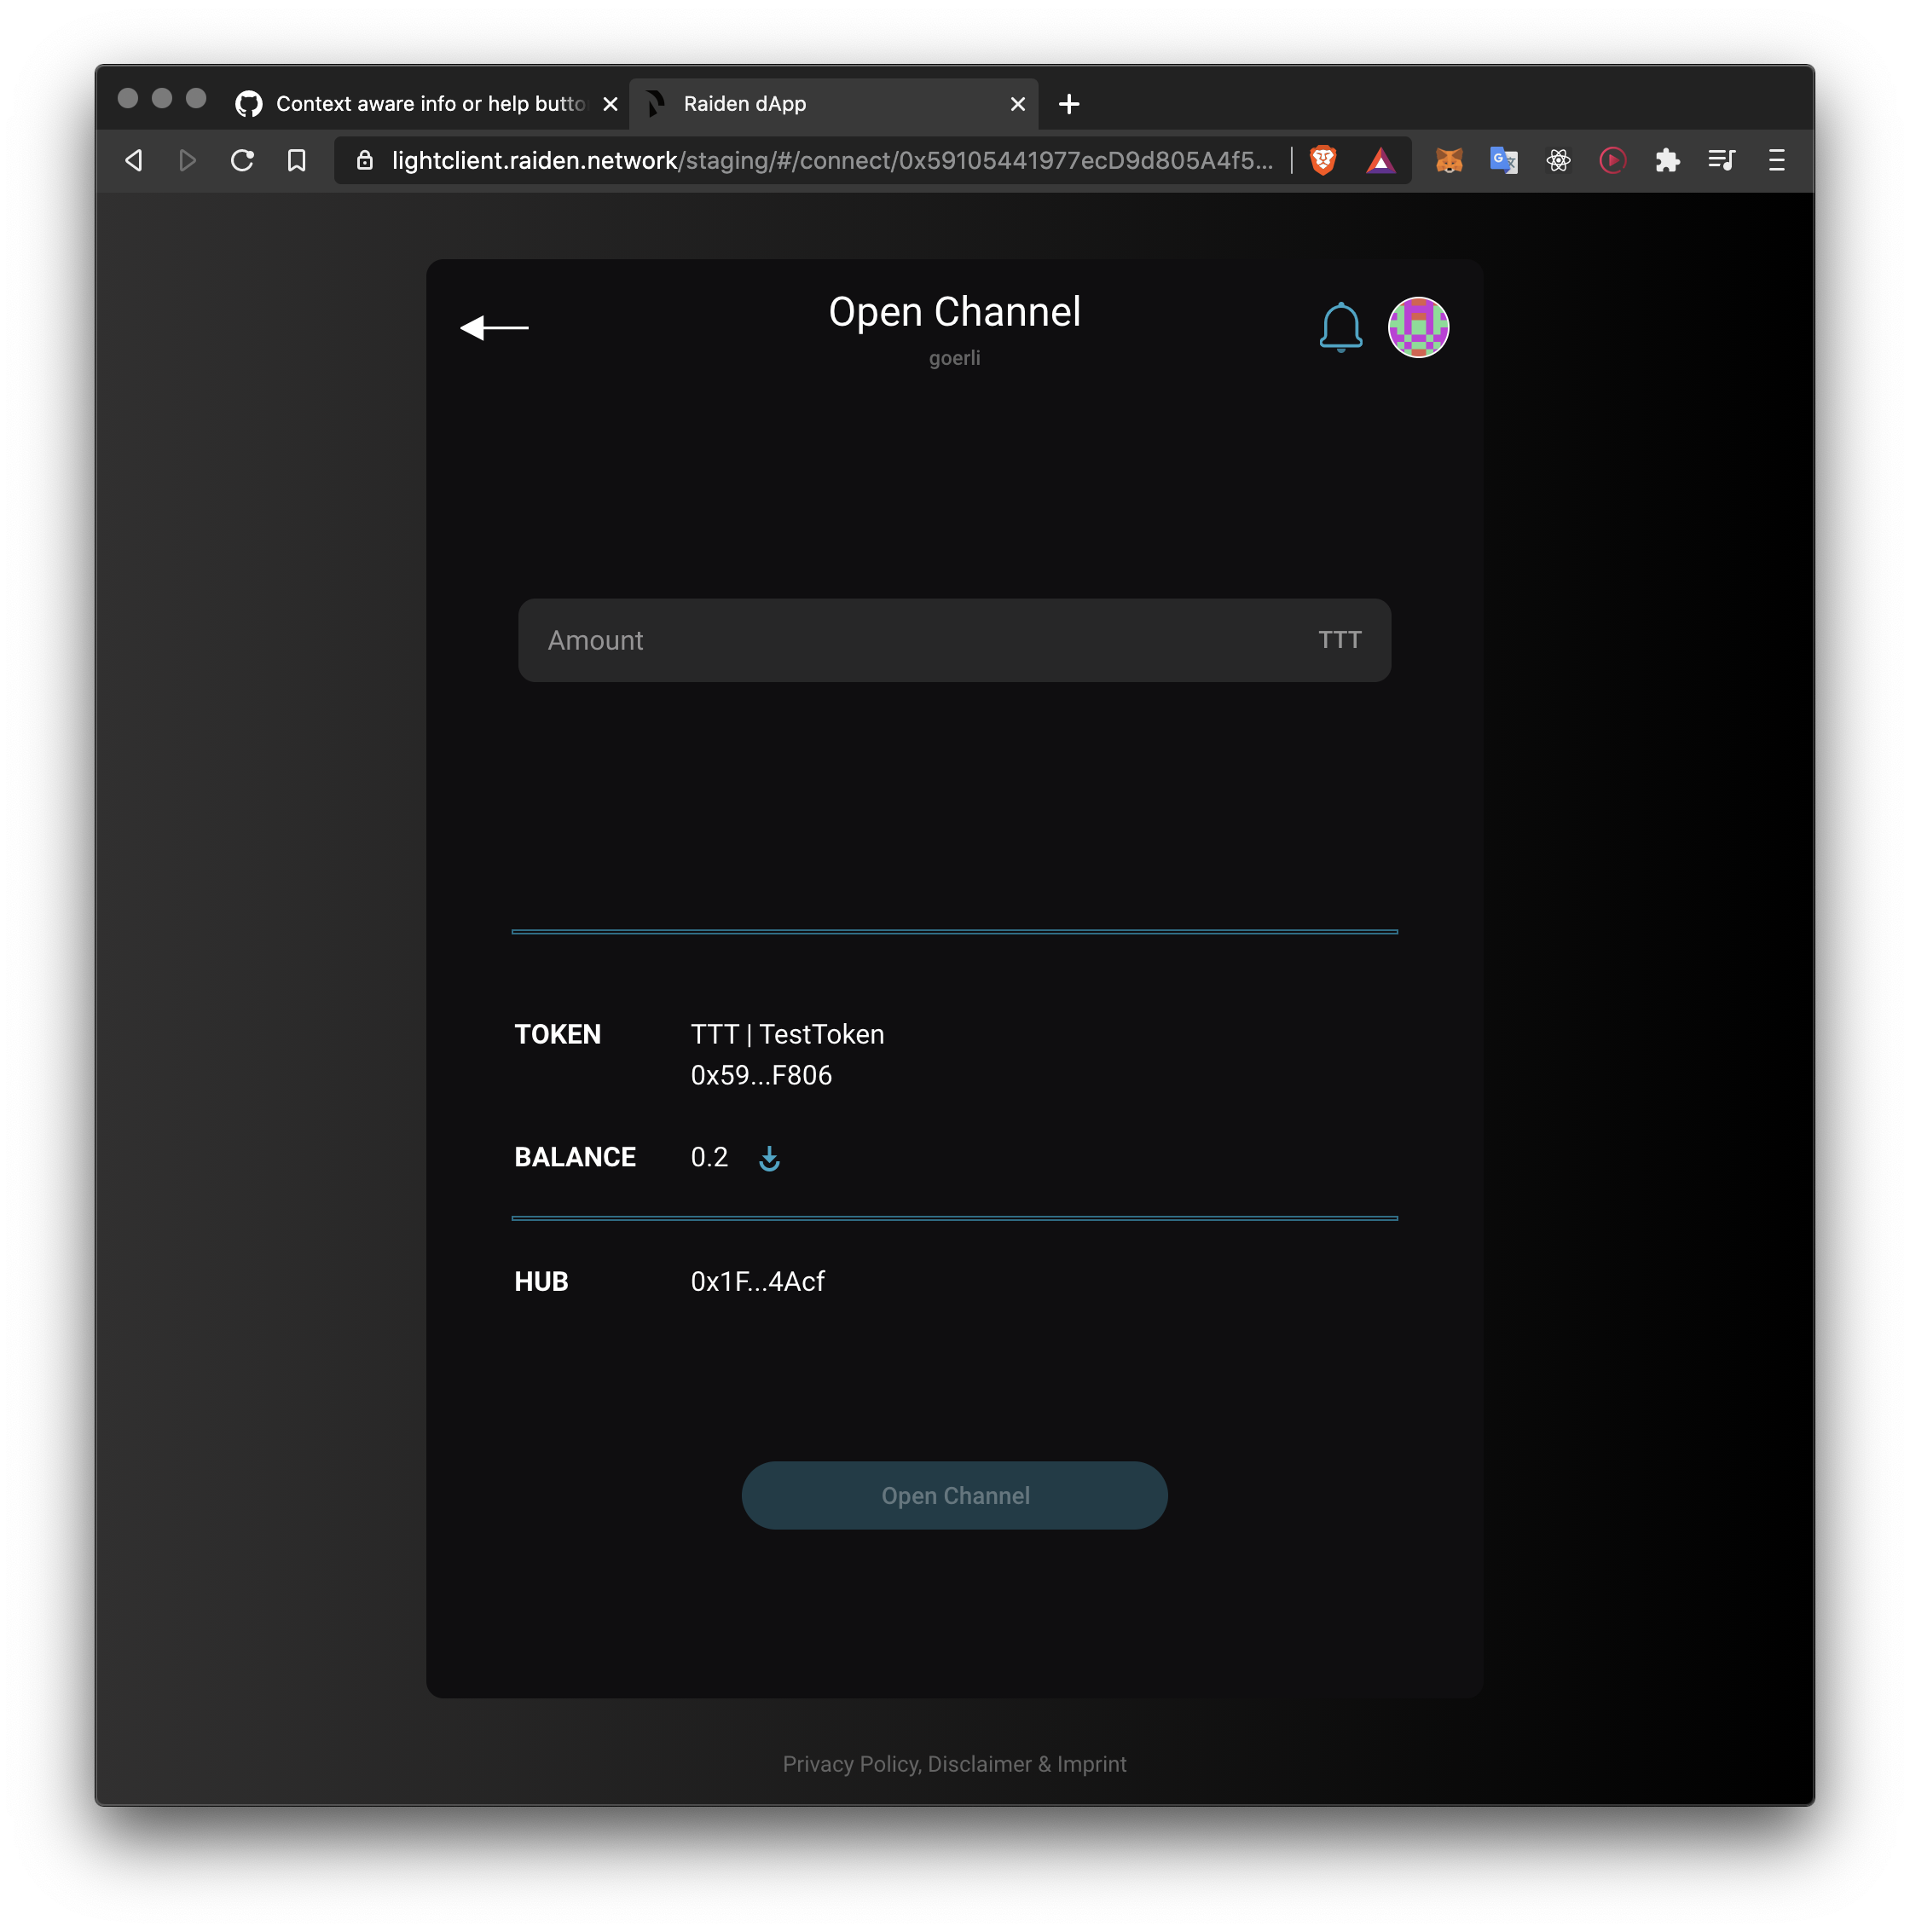Click the token address 0x59...F806
The height and width of the screenshot is (1932, 1910).
click(761, 1075)
